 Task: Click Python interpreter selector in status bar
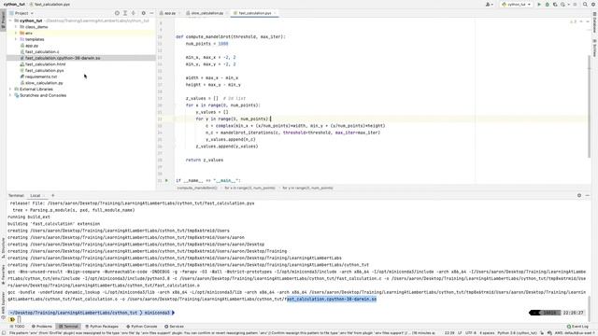coord(517,333)
